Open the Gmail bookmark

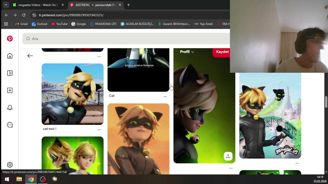point(21,24)
